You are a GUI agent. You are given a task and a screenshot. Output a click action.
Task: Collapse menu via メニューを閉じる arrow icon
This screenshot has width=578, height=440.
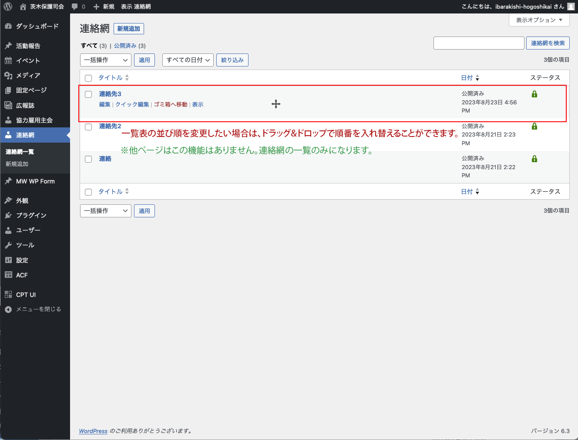click(8, 310)
